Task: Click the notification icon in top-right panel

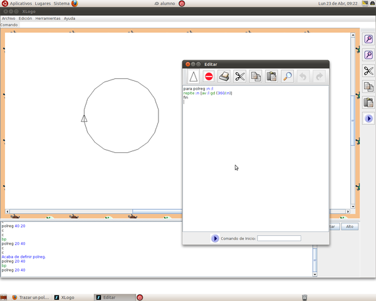Action: 365,3
